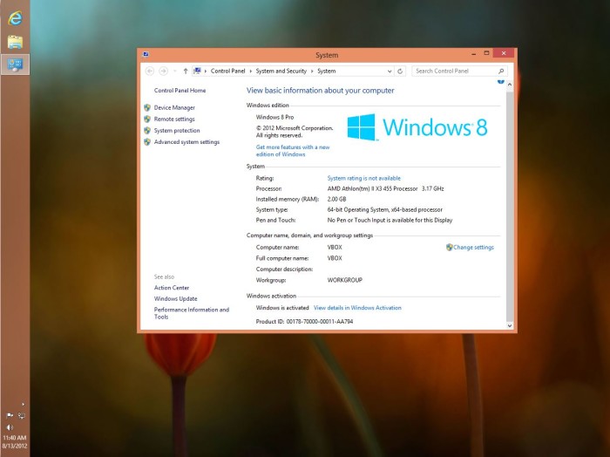Minimize the System window
Viewport: 610px width, 457px height.
(473, 54)
